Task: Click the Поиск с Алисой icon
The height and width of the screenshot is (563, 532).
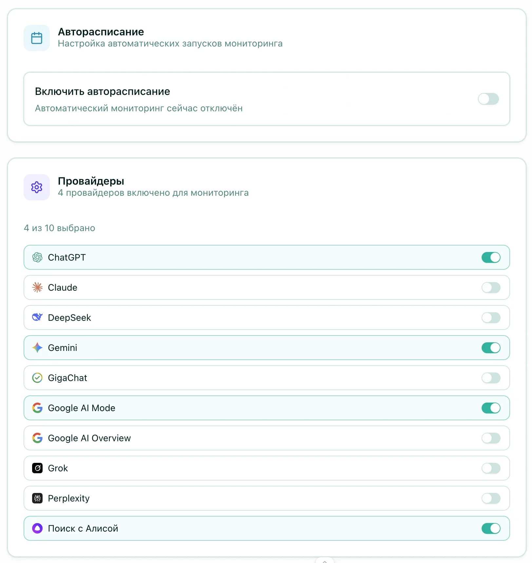Action: tap(37, 529)
